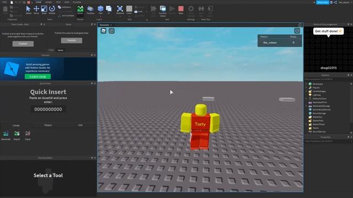Click the round menu icon above the player list
The height and width of the screenshot is (198, 353).
tap(297, 31)
